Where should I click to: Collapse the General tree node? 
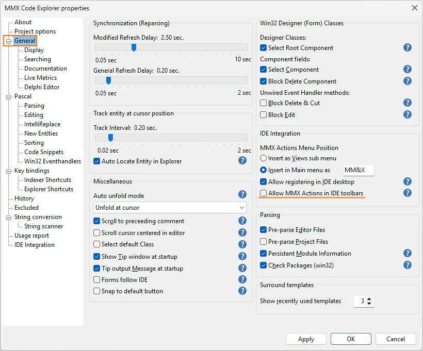[9, 41]
